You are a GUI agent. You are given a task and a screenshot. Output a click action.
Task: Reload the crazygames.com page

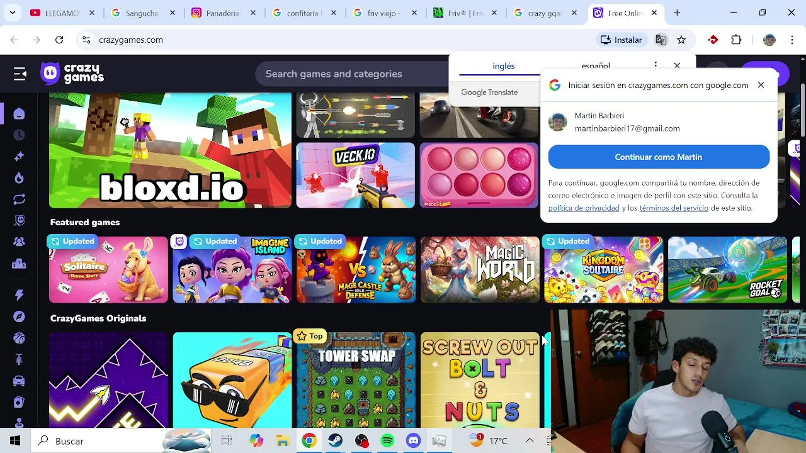pyautogui.click(x=59, y=40)
